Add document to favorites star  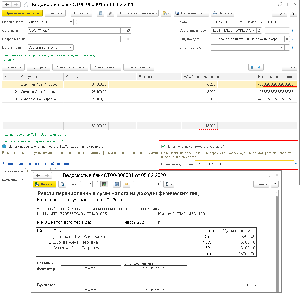(26, 5)
